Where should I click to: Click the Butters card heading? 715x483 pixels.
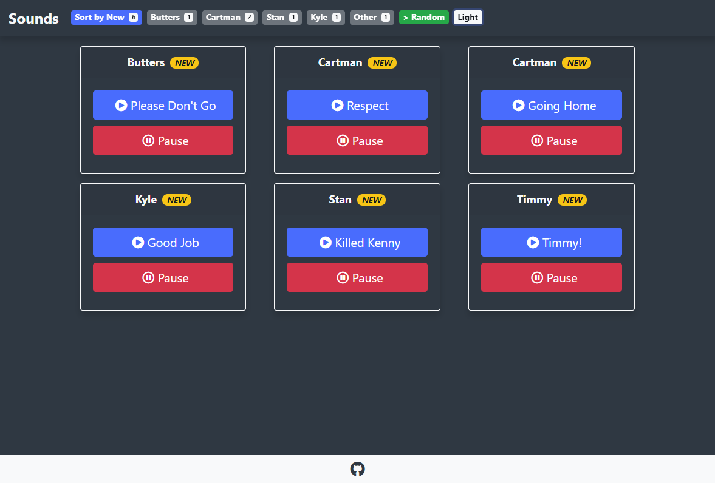(146, 62)
